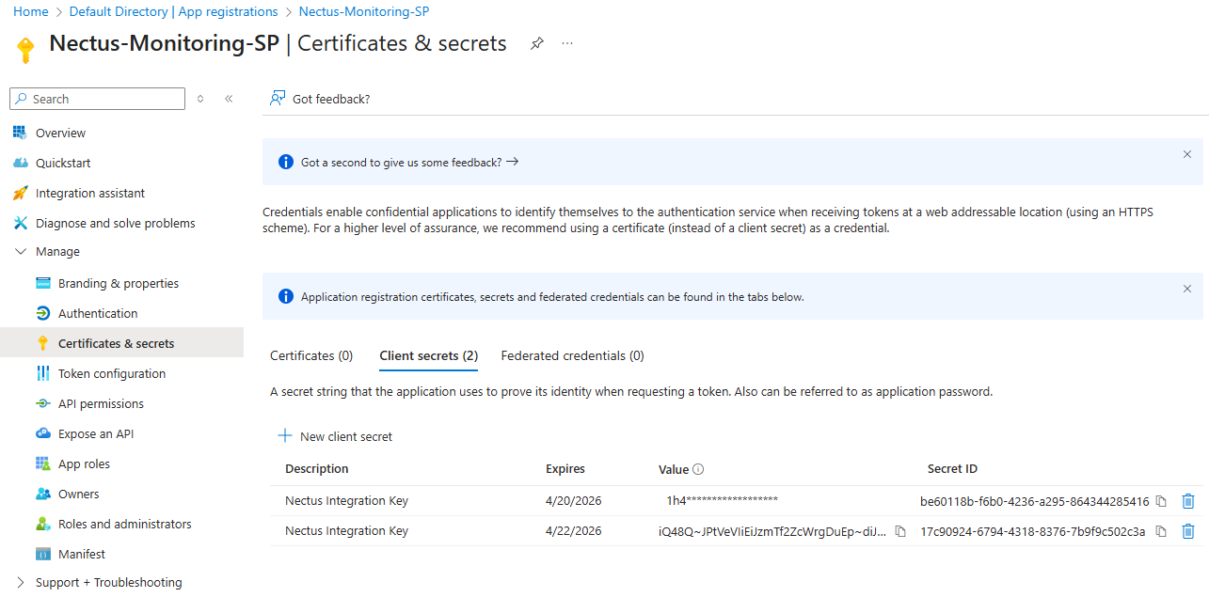Pin the Nectus-Monitoring-SP page
This screenshot has width=1209, height=597.
point(536,43)
